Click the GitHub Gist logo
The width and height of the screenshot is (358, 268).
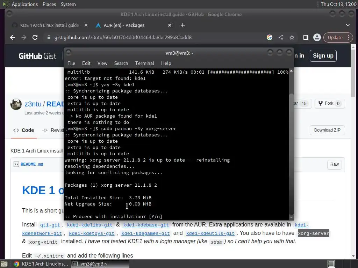37,56
